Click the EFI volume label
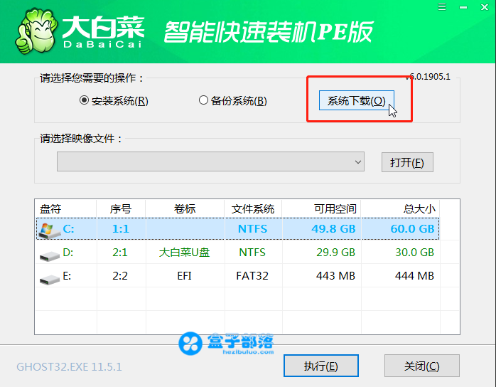Screen dimensions: 496x387 click(x=185, y=276)
